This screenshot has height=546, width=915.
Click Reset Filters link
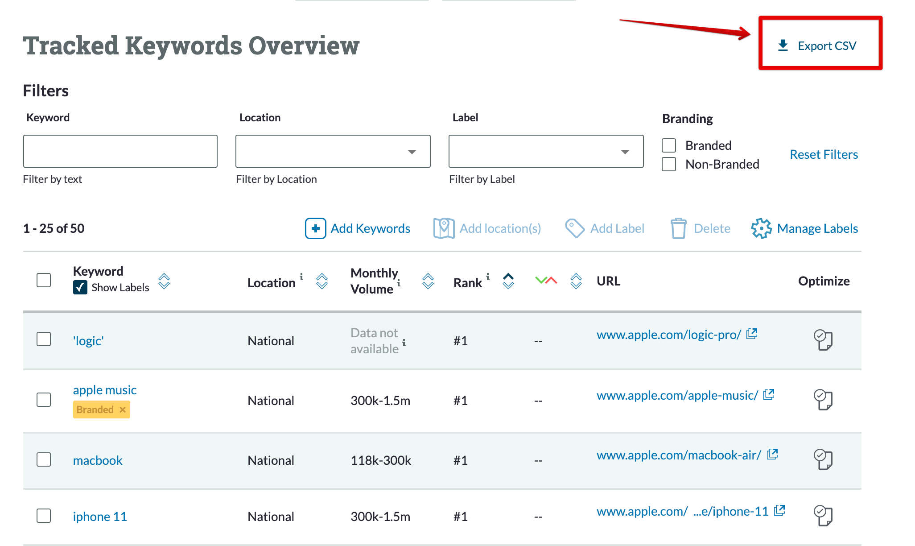824,154
